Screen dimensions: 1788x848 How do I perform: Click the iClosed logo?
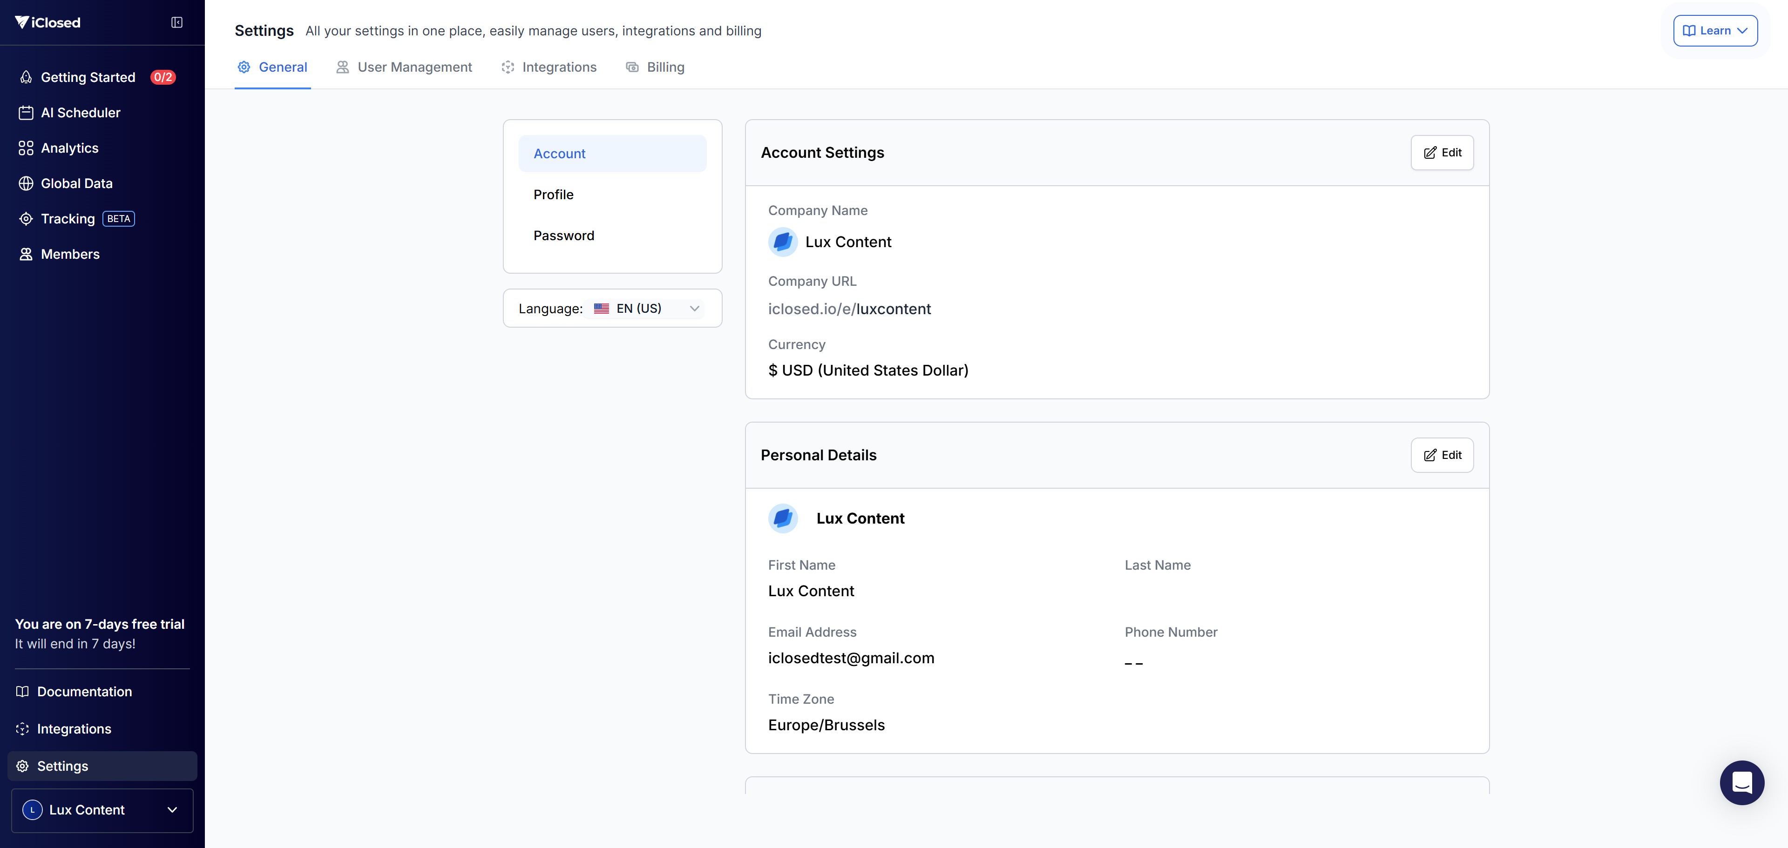pos(48,22)
